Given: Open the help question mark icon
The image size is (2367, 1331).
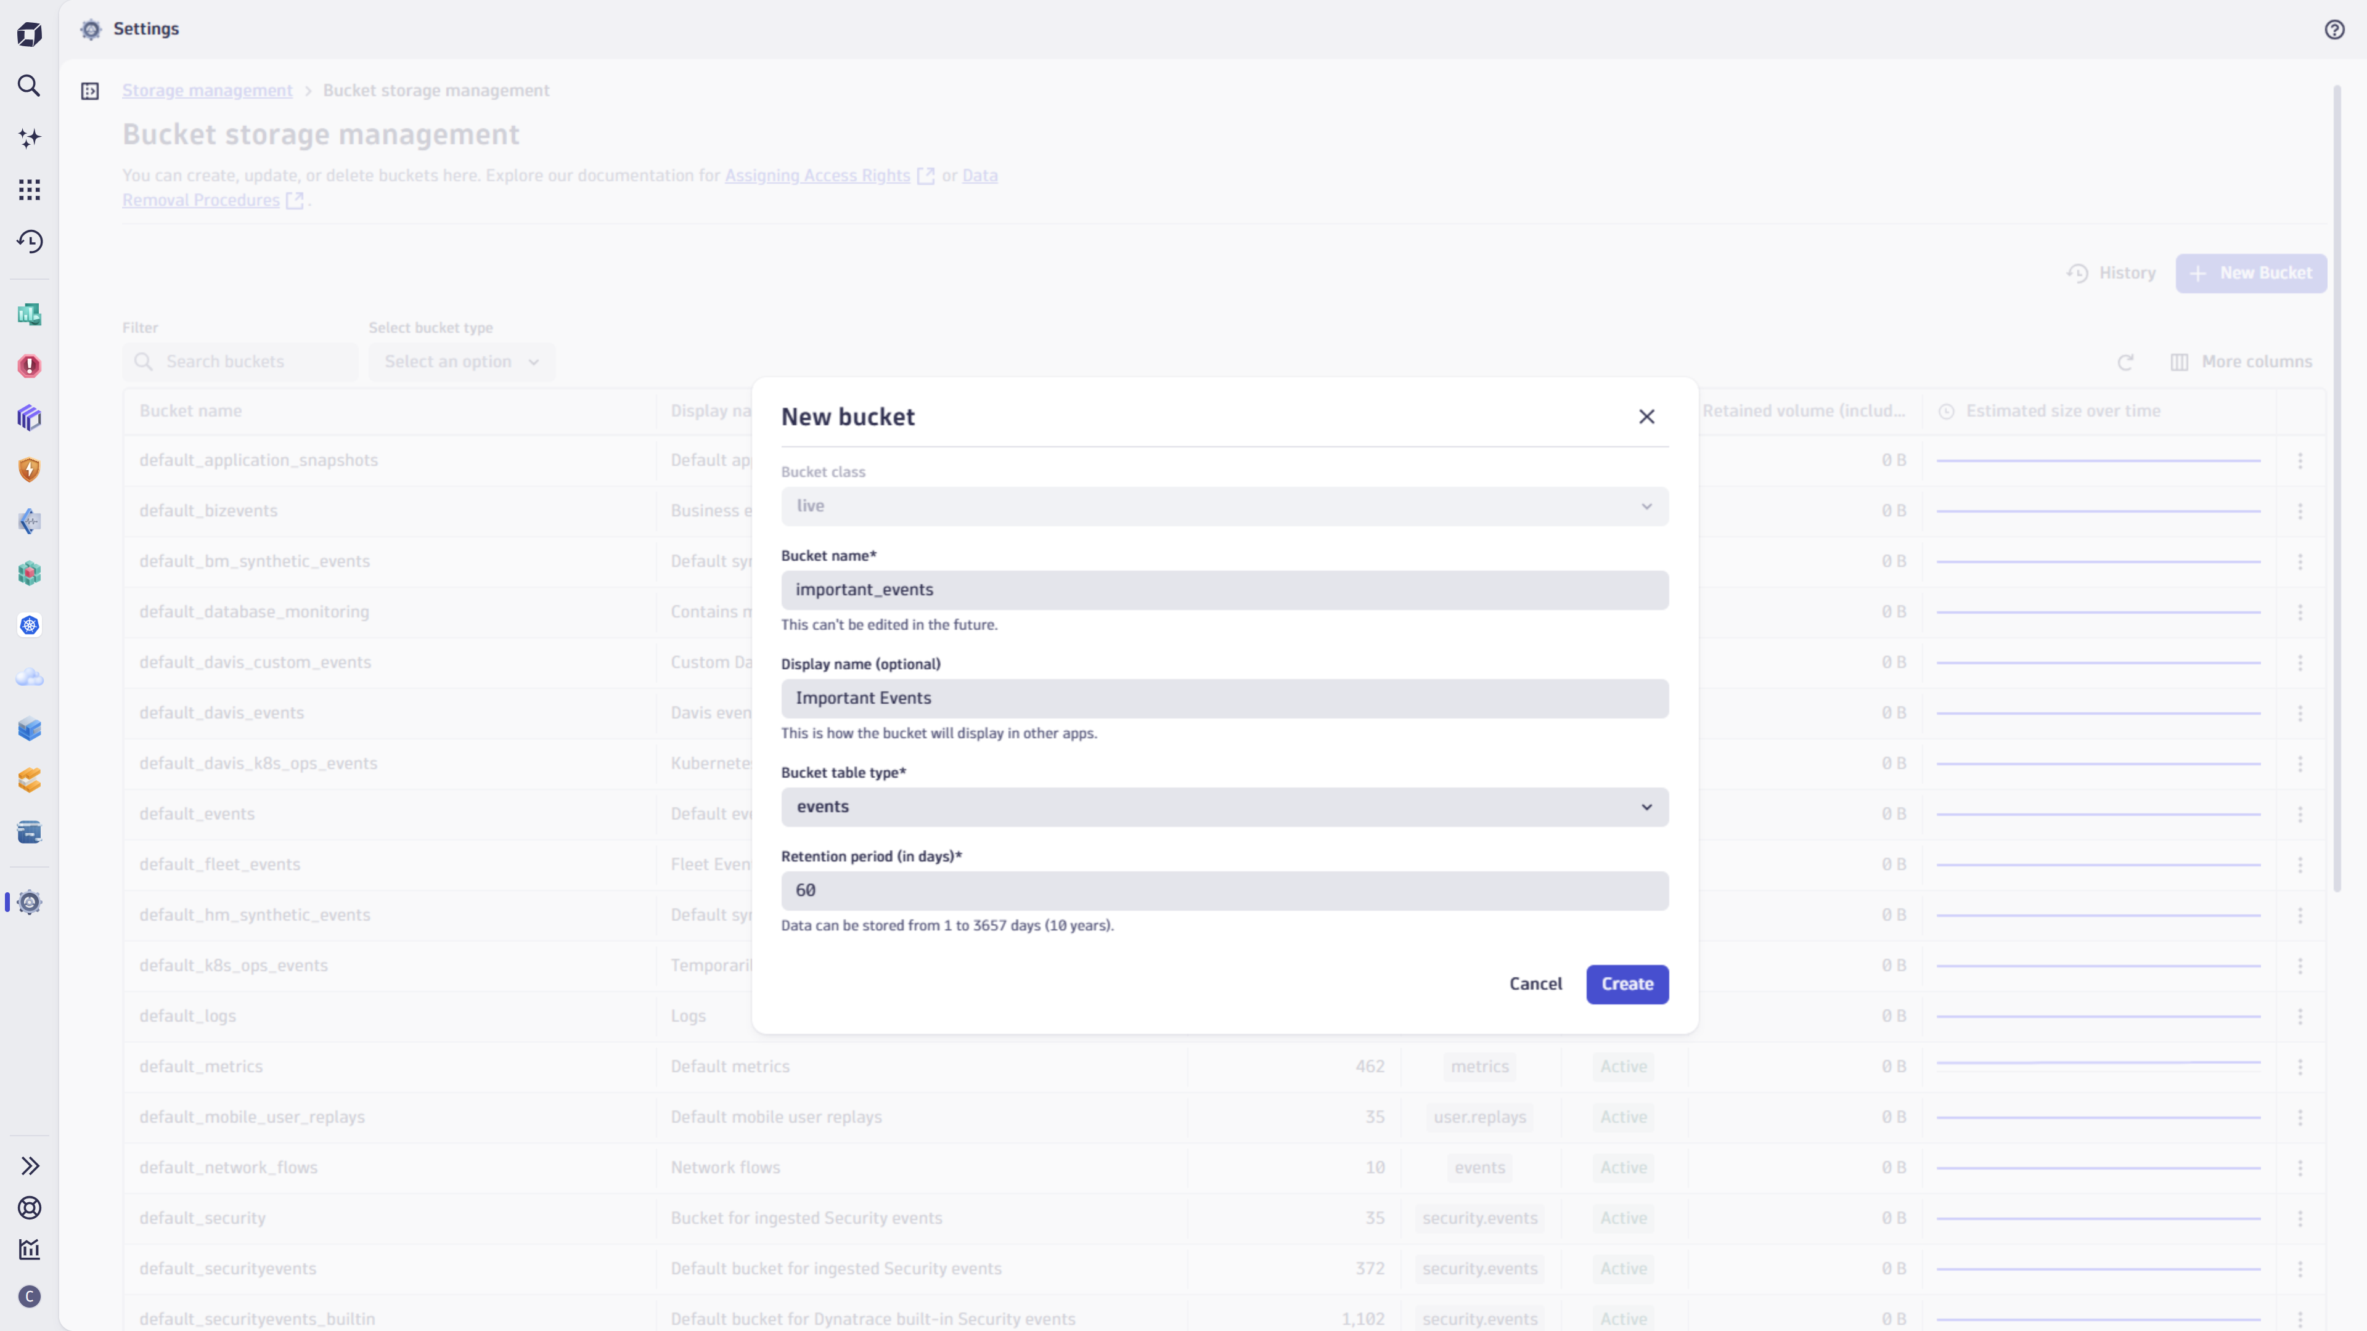Looking at the screenshot, I should coord(2335,30).
